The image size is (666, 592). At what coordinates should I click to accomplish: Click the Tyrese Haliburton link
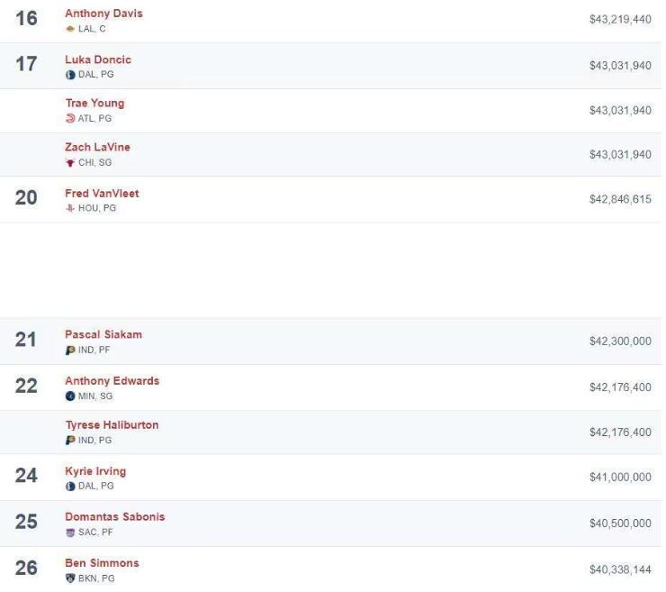(112, 424)
